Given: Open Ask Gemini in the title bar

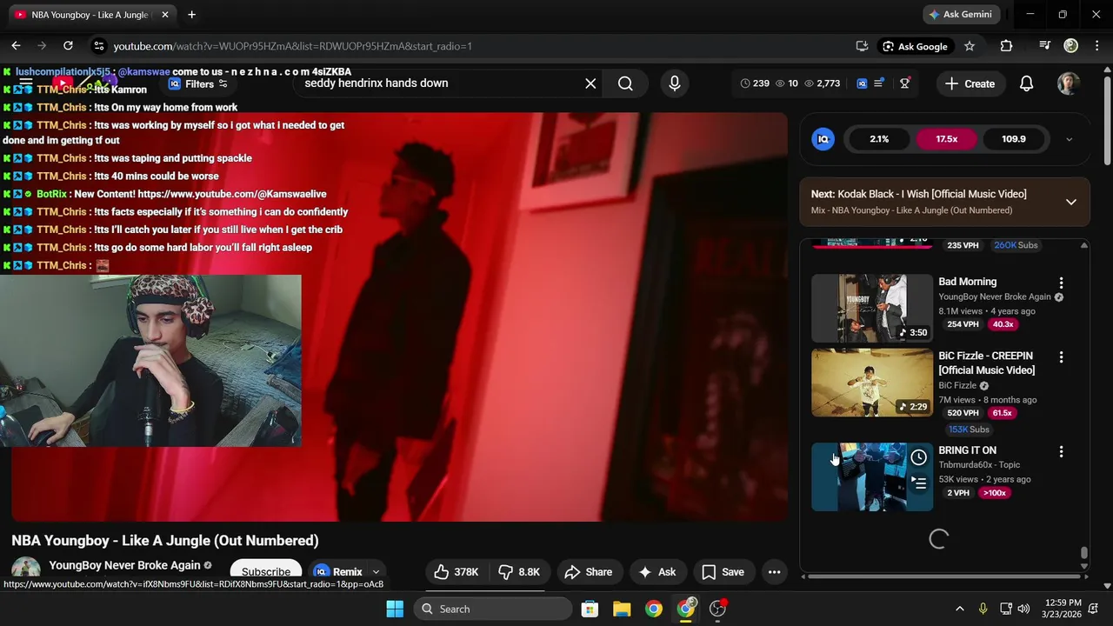Looking at the screenshot, I should 960,14.
